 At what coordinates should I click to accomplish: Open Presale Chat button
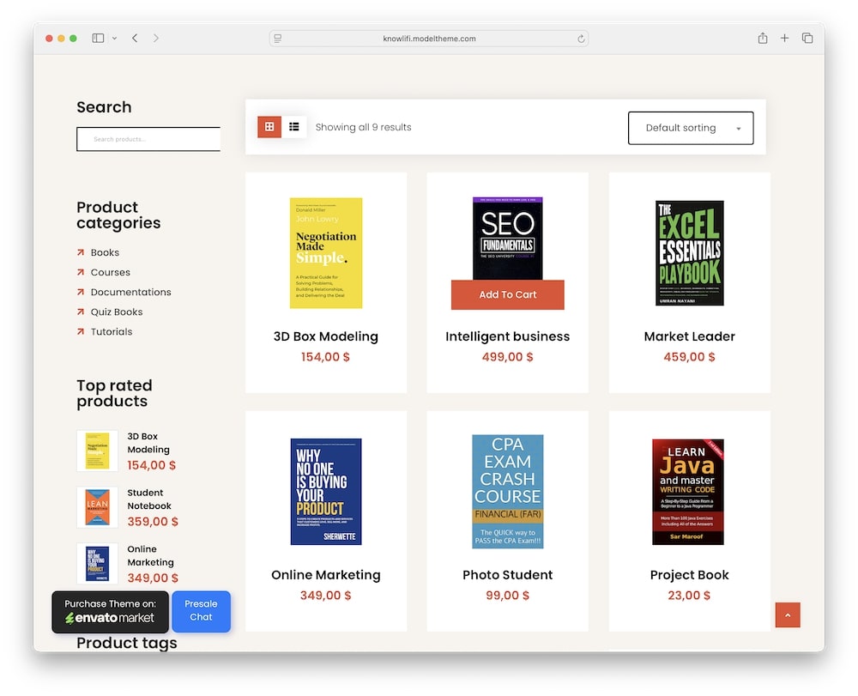click(201, 611)
